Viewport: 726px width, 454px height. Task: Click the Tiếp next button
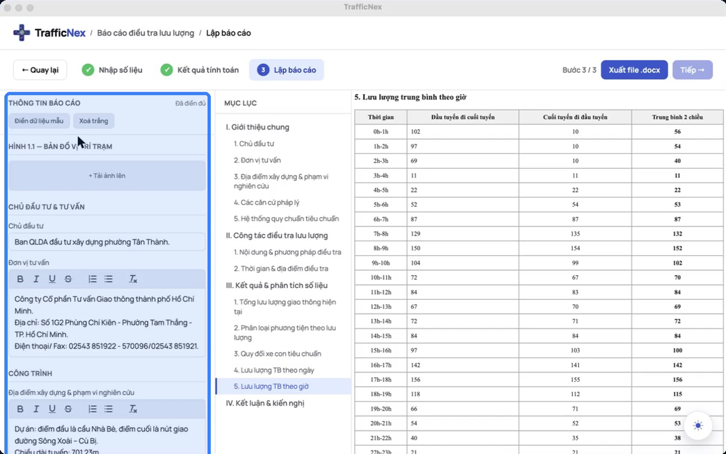point(693,70)
